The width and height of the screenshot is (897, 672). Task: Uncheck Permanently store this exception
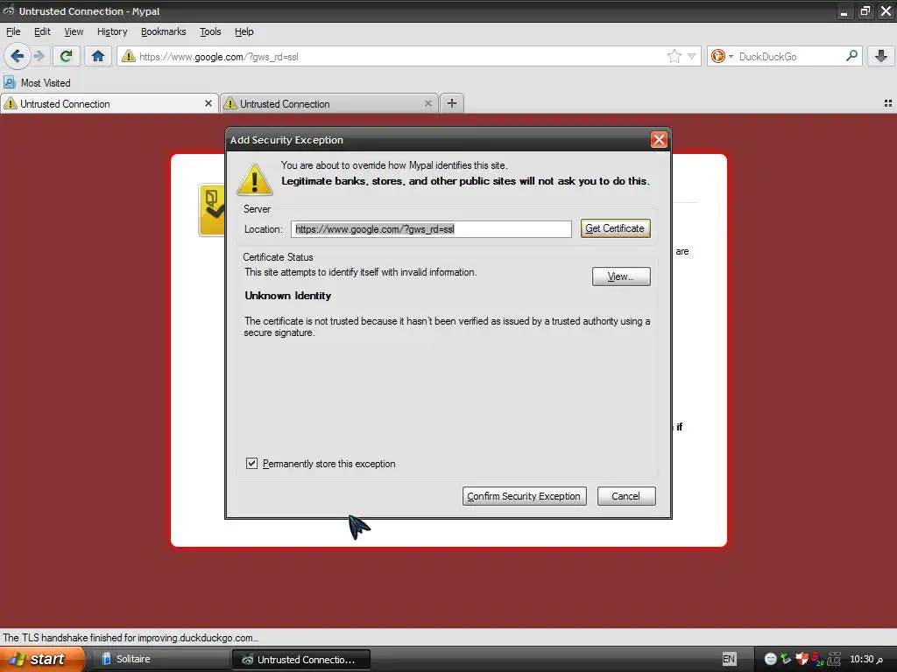251,464
